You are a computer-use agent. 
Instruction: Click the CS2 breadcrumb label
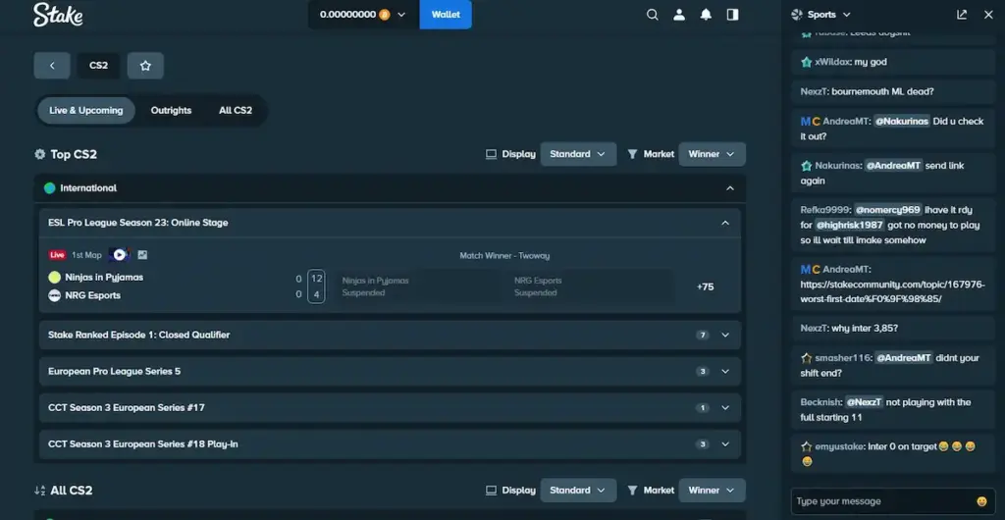pyautogui.click(x=99, y=66)
